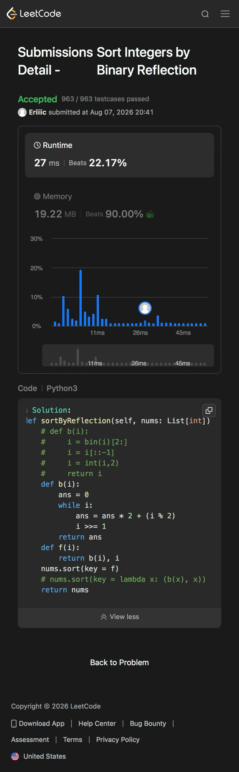Image resolution: width=239 pixels, height=772 pixels.
Task: Click the "Copyright © 2026 LeetCode" text
Action: coord(56,706)
